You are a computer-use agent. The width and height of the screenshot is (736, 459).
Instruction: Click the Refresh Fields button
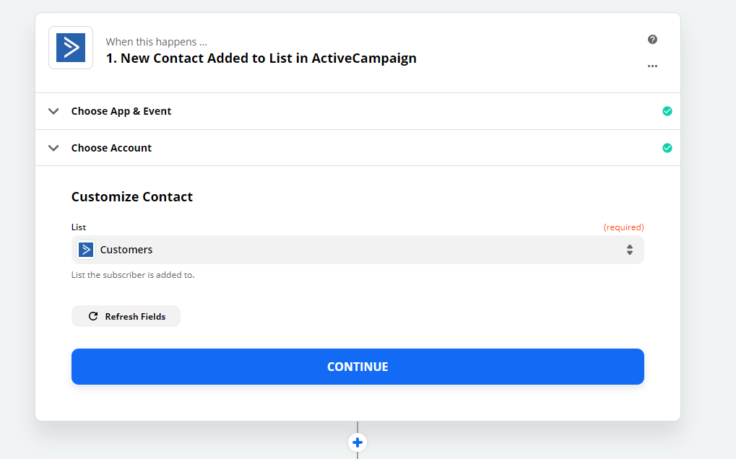[x=126, y=317]
